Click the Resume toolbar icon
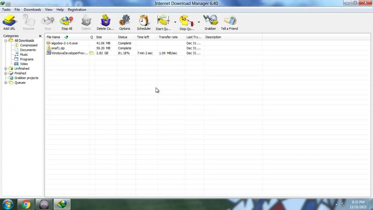This screenshot has height=210, width=373. click(x=29, y=23)
